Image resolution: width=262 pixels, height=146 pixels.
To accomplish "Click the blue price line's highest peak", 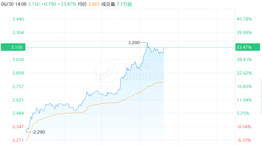I will pos(147,43).
